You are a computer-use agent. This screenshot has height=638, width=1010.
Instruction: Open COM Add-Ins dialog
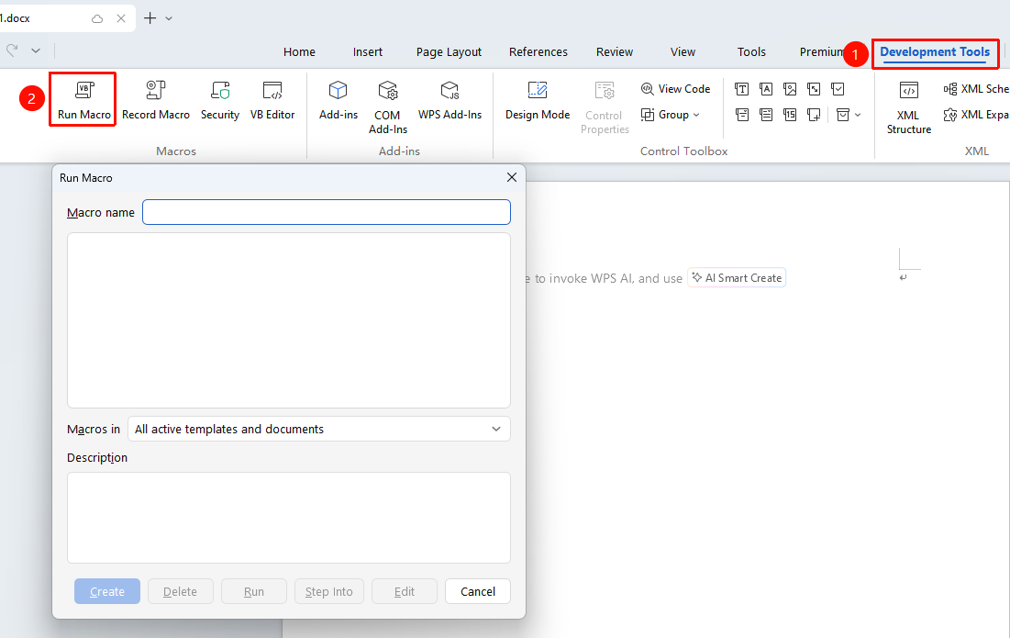388,107
